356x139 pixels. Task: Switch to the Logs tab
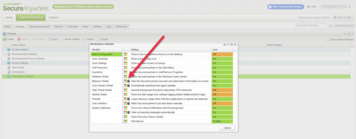(109, 26)
